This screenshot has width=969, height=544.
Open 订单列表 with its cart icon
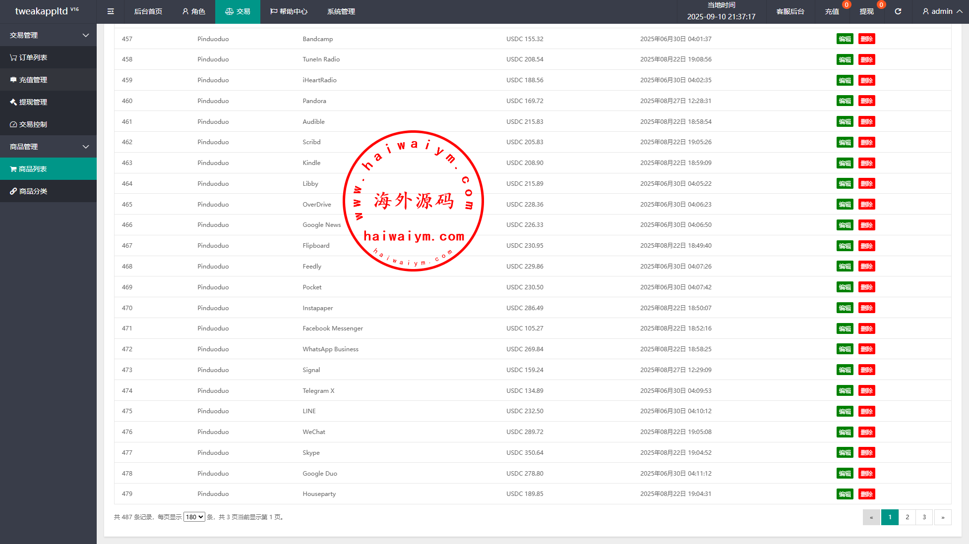pyautogui.click(x=29, y=57)
